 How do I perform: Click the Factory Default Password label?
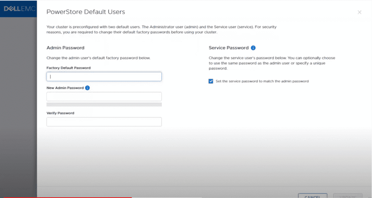pyautogui.click(x=69, y=68)
